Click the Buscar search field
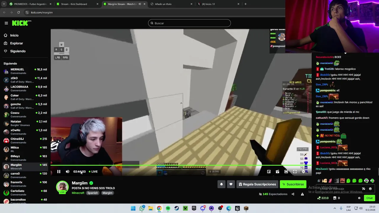This screenshot has width=379, height=213. pyautogui.click(x=189, y=23)
